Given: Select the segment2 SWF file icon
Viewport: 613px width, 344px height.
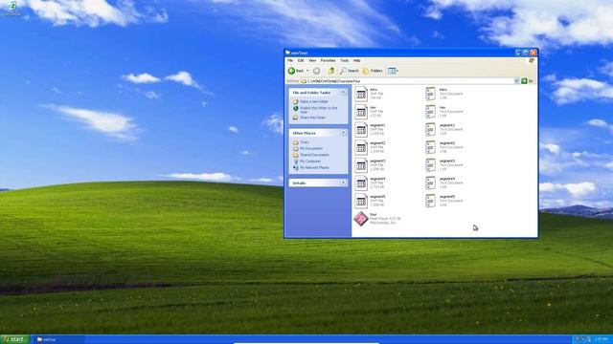Looking at the screenshot, I should click(x=361, y=147).
